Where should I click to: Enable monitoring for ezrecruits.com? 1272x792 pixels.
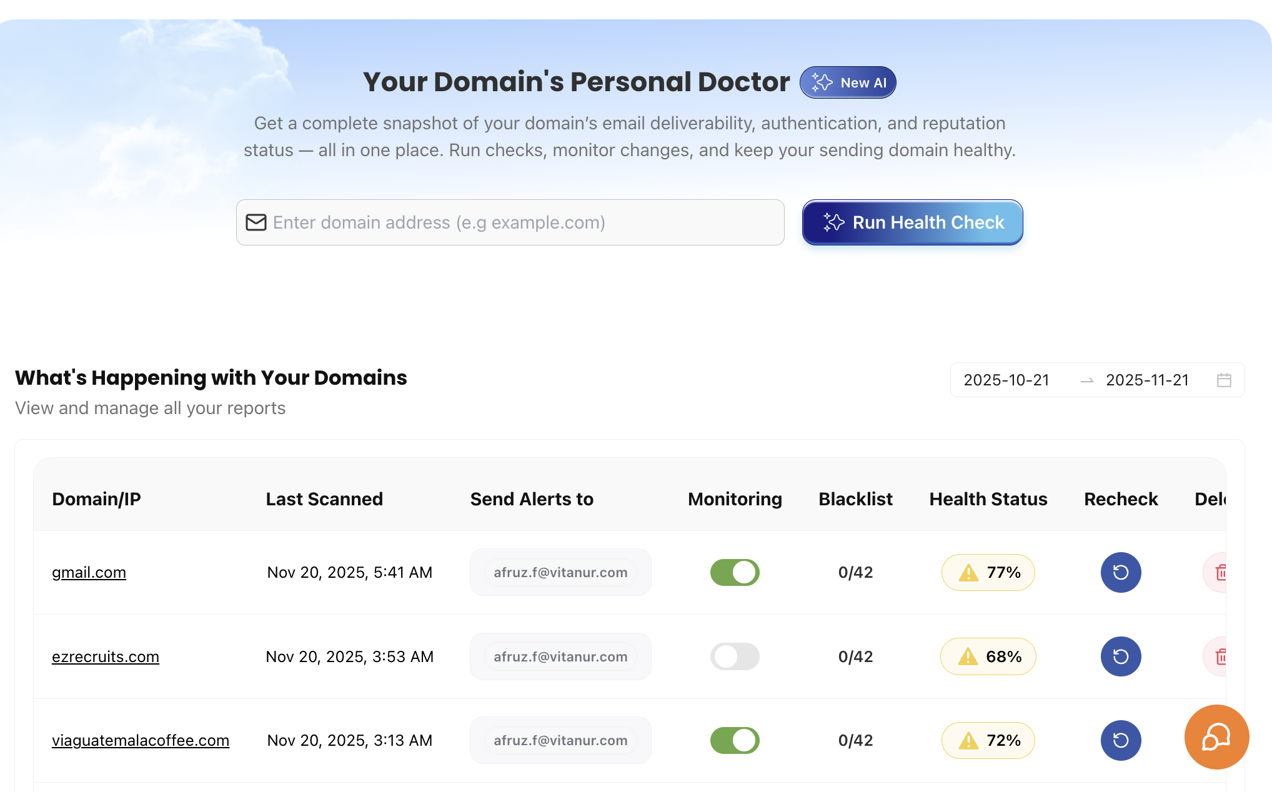coord(735,656)
